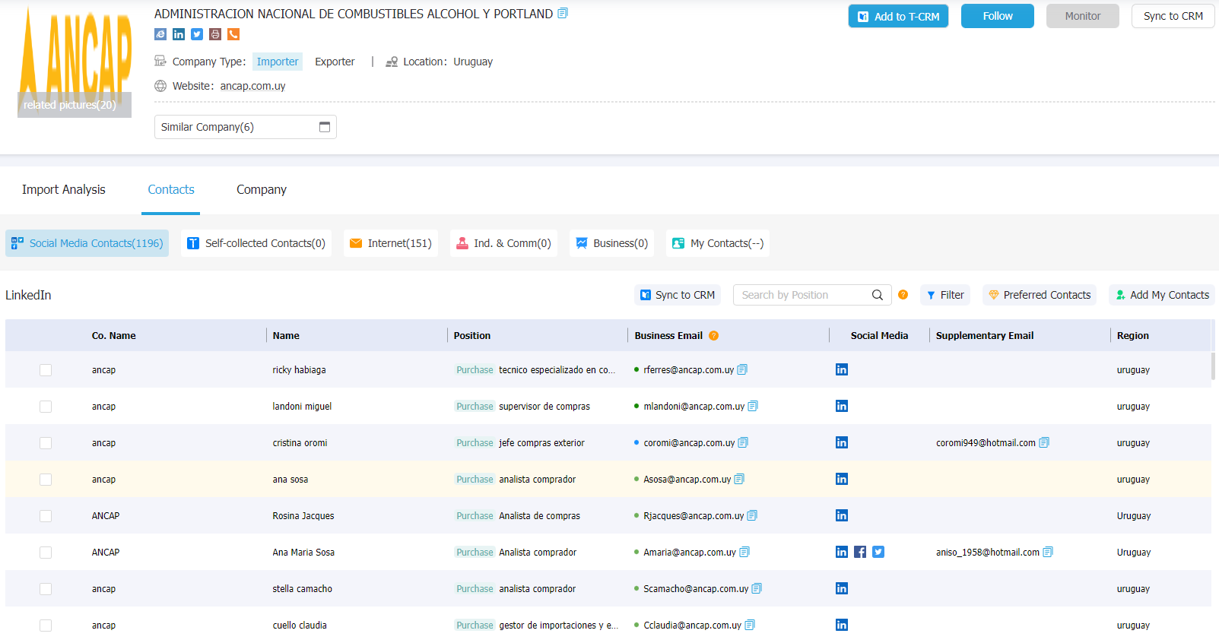Tick the checkbox for ana sosa

tap(46, 480)
